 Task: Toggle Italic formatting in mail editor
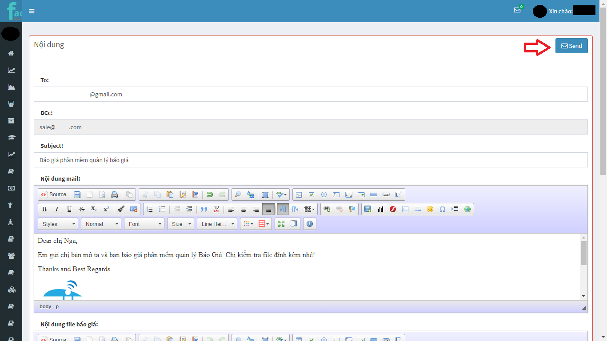57,209
